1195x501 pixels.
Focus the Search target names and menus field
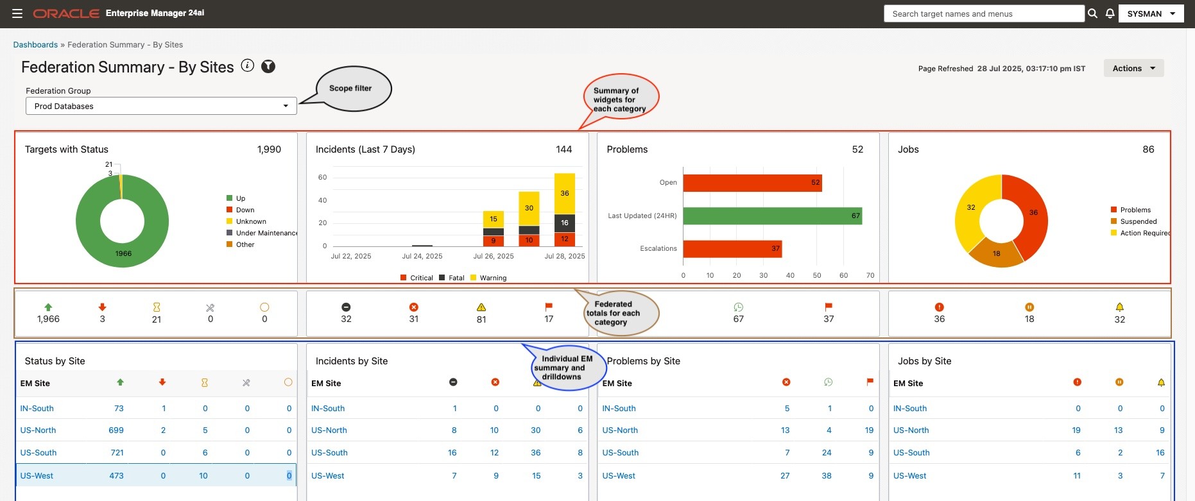(x=984, y=13)
